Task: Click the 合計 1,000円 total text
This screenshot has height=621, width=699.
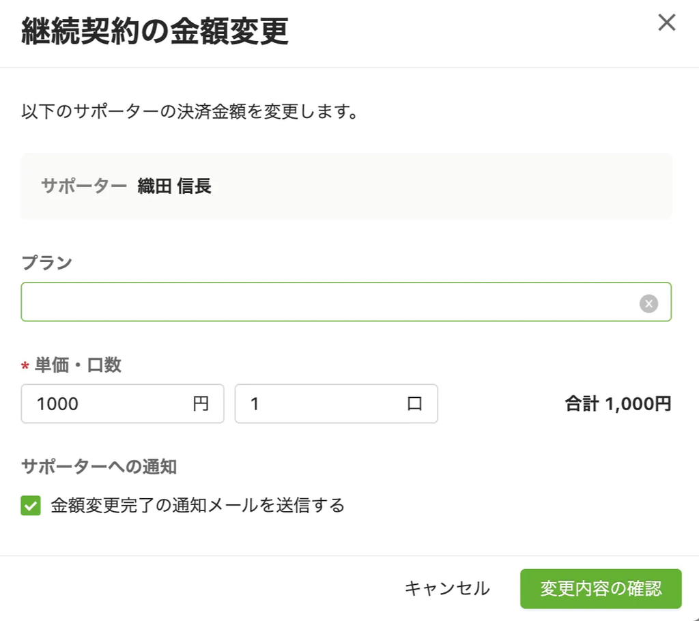Action: point(618,403)
